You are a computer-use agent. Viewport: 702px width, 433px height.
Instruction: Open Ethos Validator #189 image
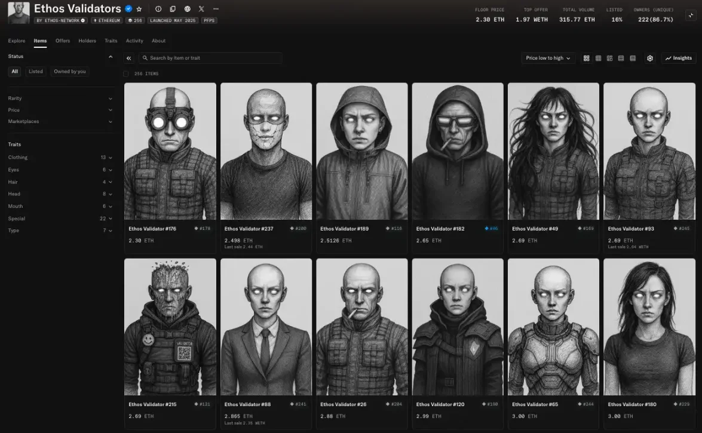pos(361,151)
